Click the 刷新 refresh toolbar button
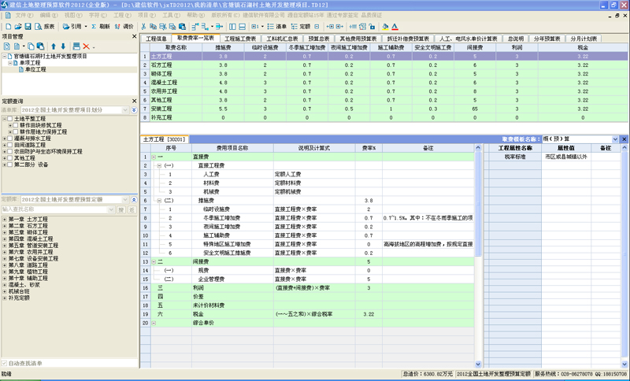The width and height of the screenshot is (630, 381). 100,26
